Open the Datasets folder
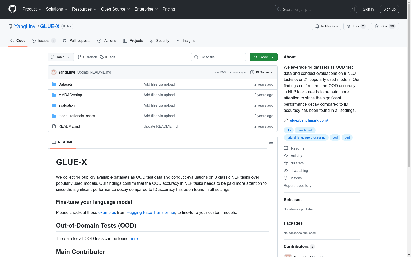Screen dimensions: 411x257 click(66, 84)
